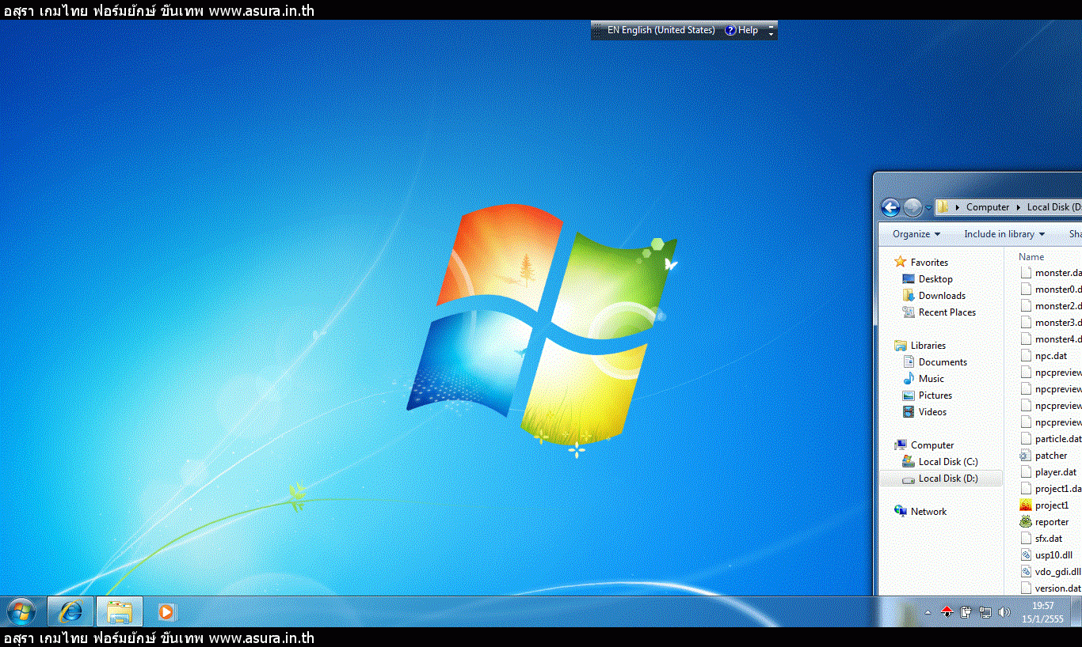Click the network tray icon

click(x=985, y=612)
